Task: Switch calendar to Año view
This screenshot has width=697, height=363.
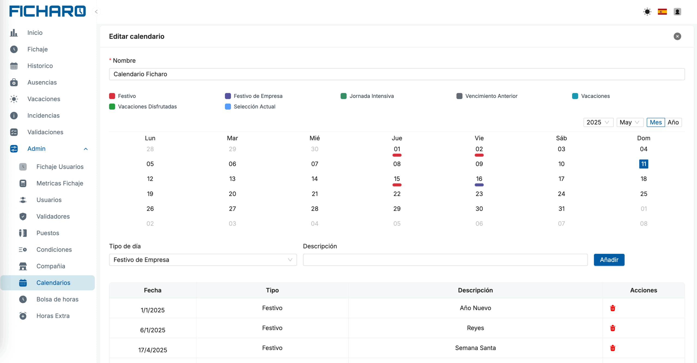Action: click(673, 122)
